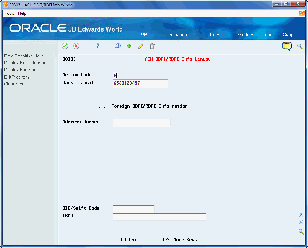308x248 pixels.
Task: Maximize the window
Action: (286, 4)
